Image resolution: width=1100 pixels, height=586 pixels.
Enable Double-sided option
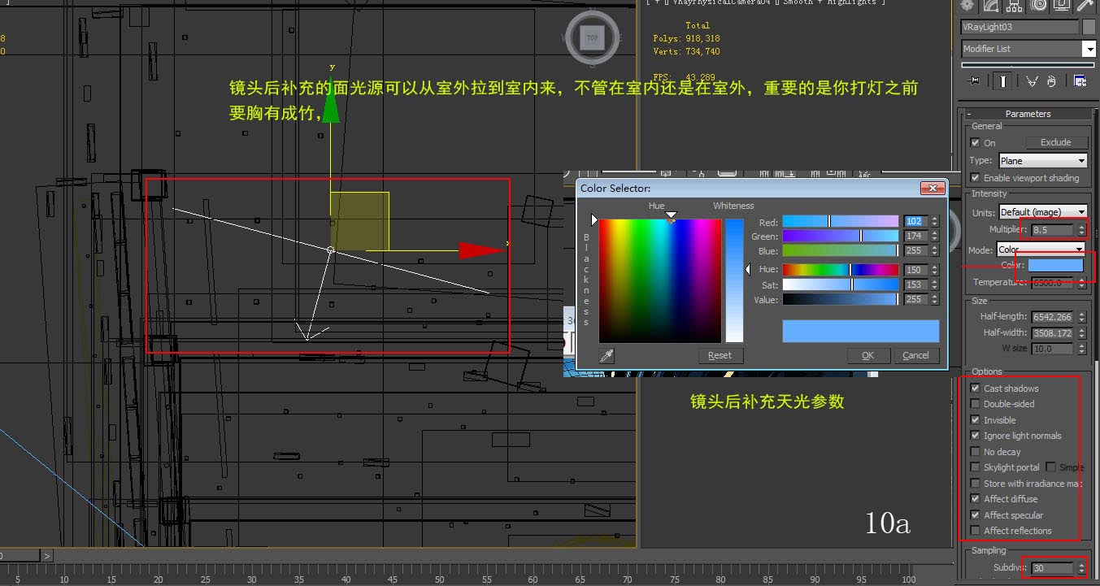975,404
